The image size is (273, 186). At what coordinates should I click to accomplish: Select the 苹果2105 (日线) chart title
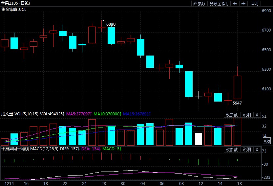(x=15, y=3)
